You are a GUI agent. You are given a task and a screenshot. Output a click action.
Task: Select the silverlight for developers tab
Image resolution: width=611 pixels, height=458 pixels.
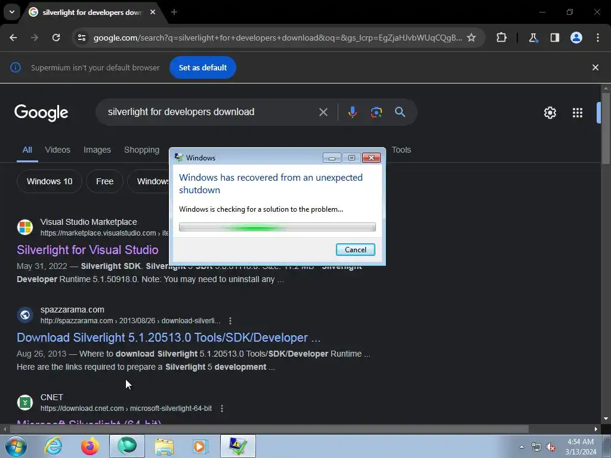point(92,12)
